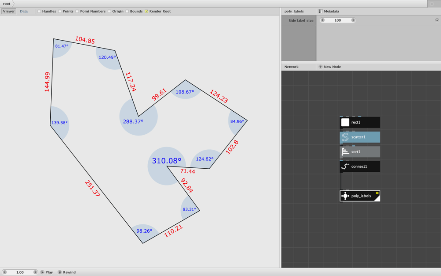Click the poly_labels panel title

coord(294,11)
